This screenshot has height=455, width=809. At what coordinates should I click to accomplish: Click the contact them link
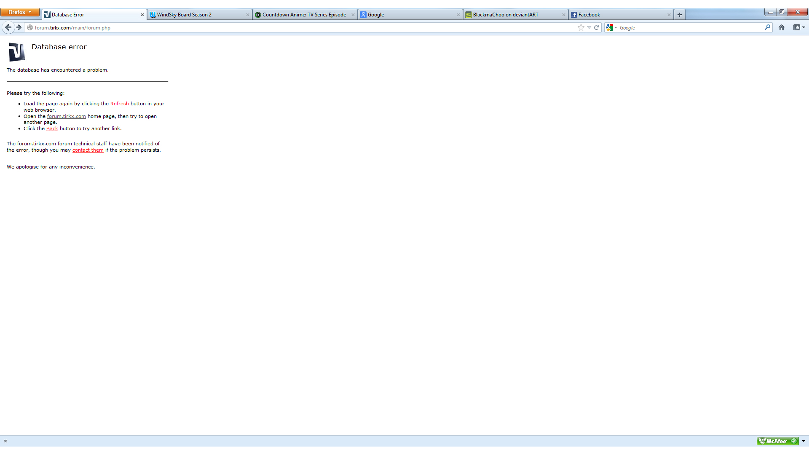coord(88,150)
